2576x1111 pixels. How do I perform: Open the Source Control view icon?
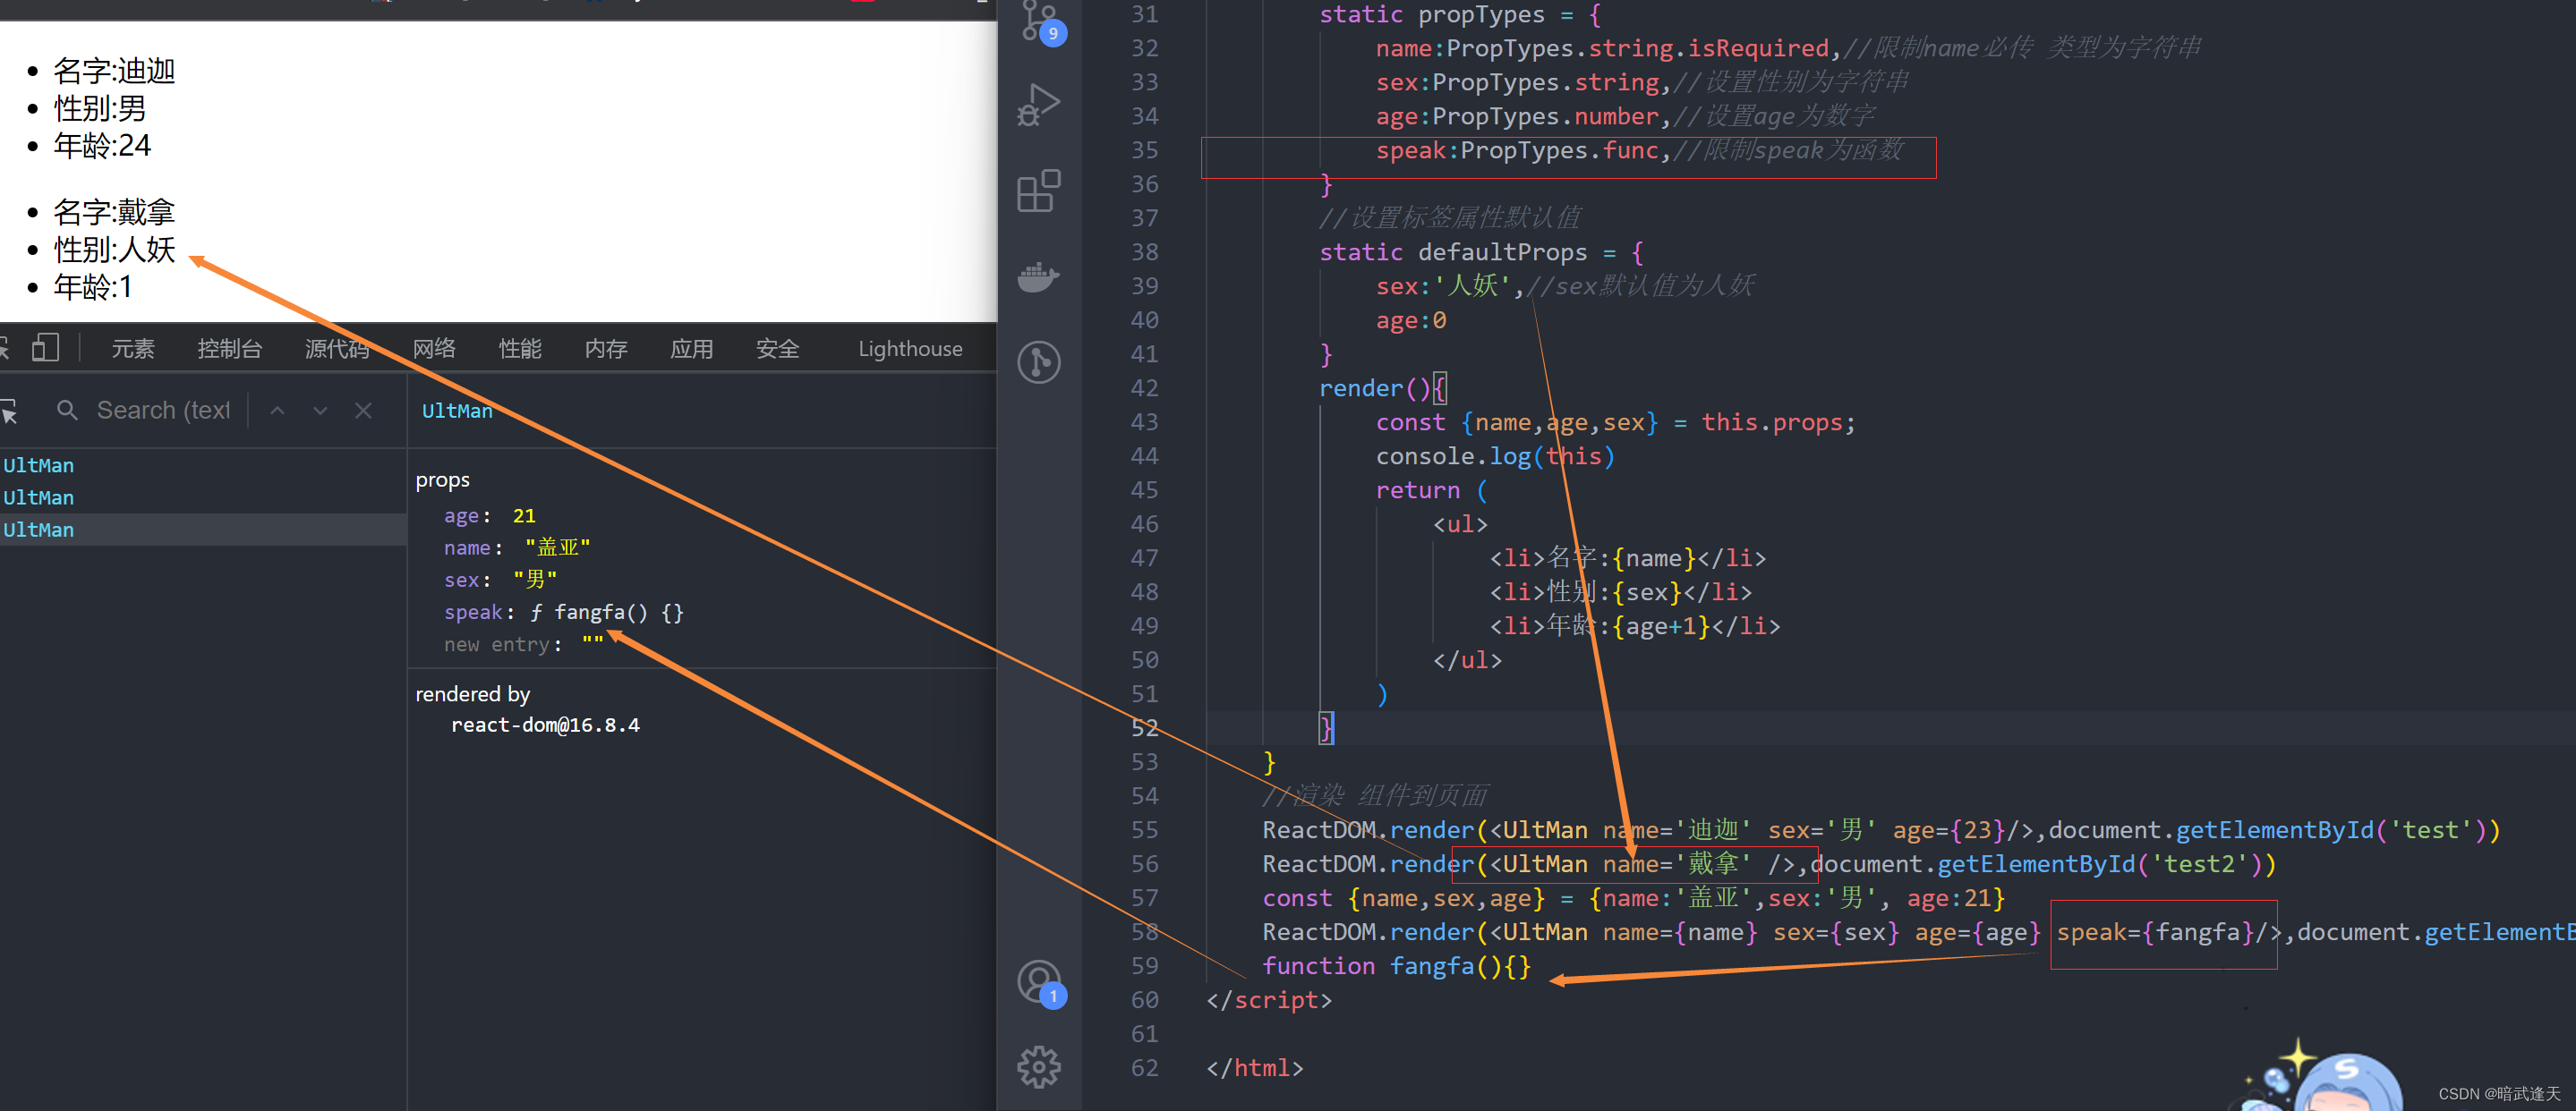(1038, 20)
